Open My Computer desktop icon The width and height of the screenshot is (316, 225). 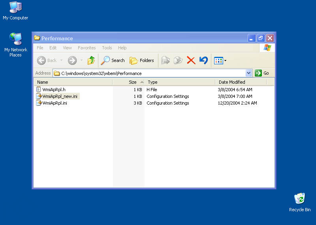(x=15, y=11)
